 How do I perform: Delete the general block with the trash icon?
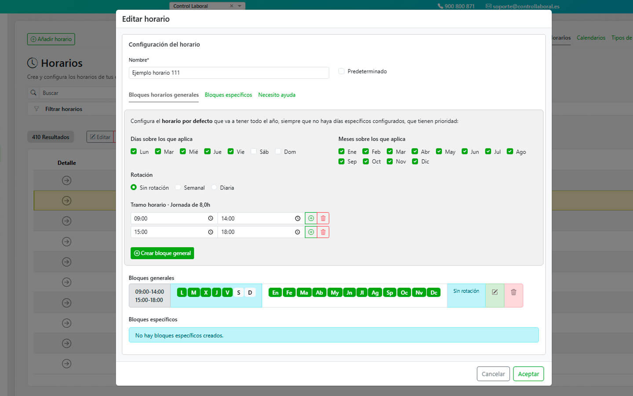(513, 292)
